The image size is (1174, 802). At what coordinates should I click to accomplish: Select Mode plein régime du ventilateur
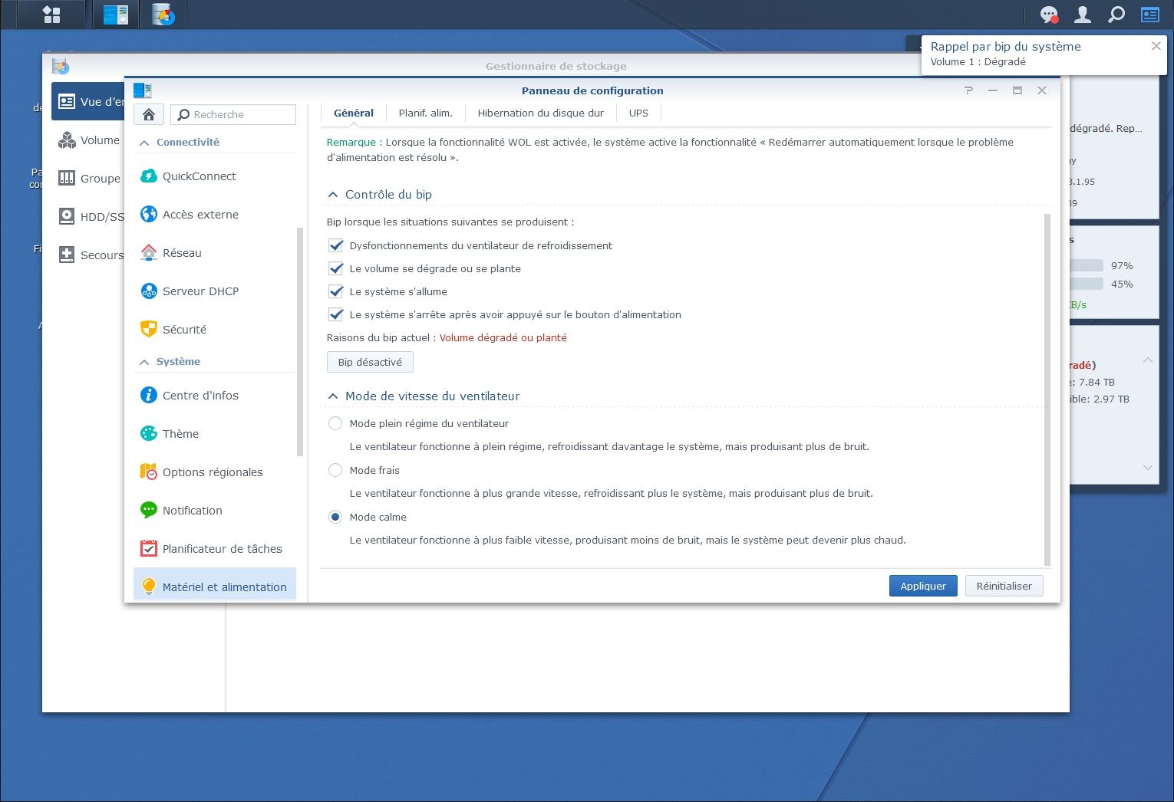coord(335,423)
